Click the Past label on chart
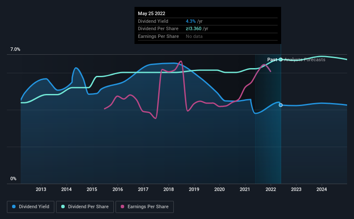The image size is (354, 219). (x=272, y=59)
